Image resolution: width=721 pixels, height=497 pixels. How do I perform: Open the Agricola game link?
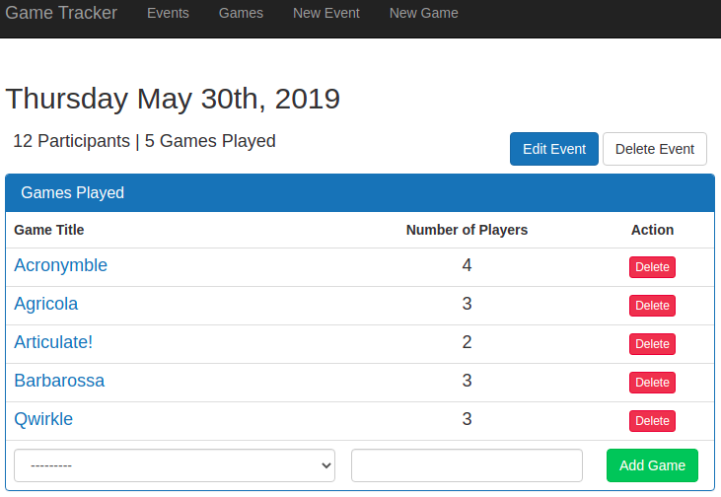[x=46, y=304]
